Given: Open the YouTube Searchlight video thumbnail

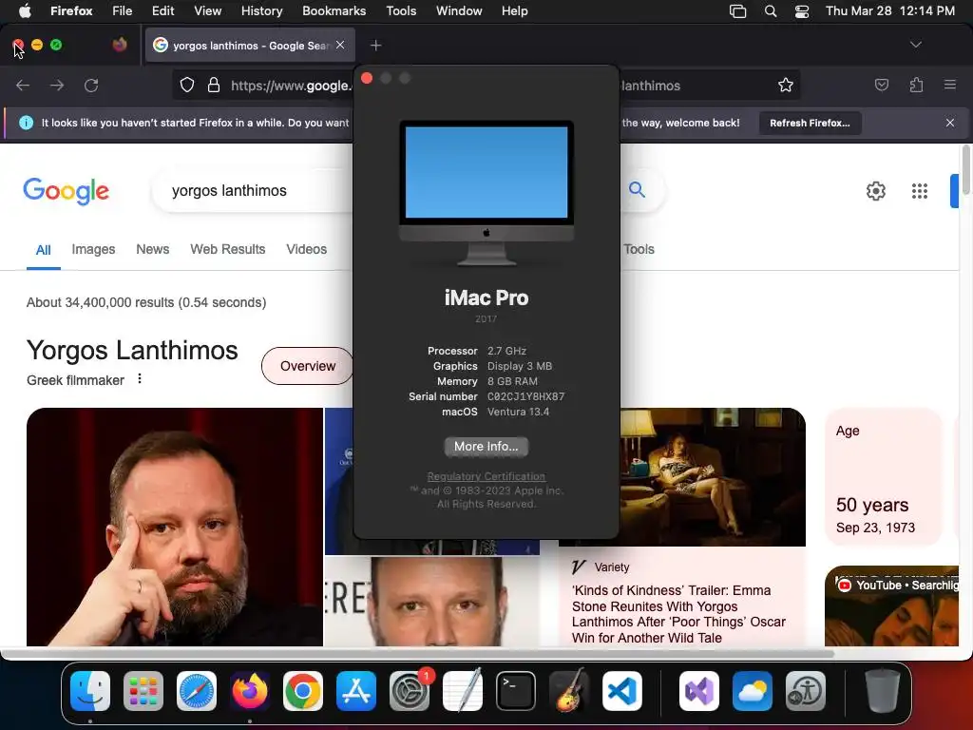Looking at the screenshot, I should 891,605.
